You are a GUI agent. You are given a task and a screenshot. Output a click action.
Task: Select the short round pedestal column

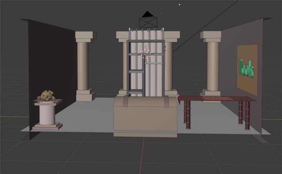pos(47,115)
